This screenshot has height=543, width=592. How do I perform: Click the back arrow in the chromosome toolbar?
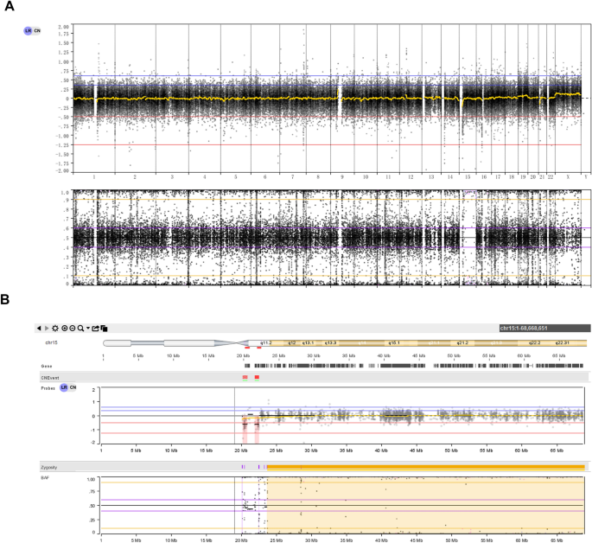point(38,329)
